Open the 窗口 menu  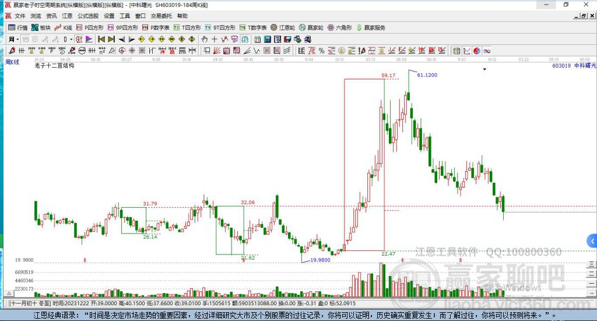pos(140,16)
